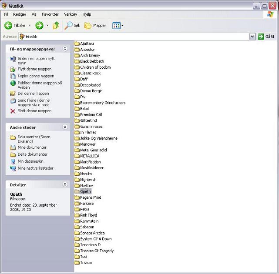Toggle the Mapper folders pane

coord(95,25)
